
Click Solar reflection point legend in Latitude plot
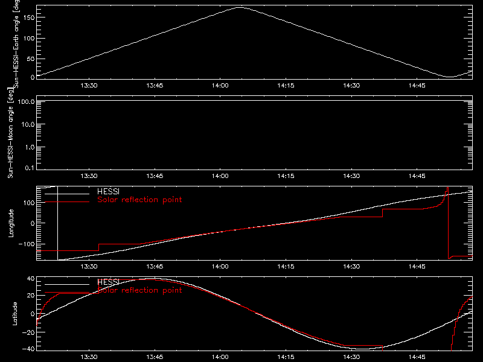click(139, 290)
